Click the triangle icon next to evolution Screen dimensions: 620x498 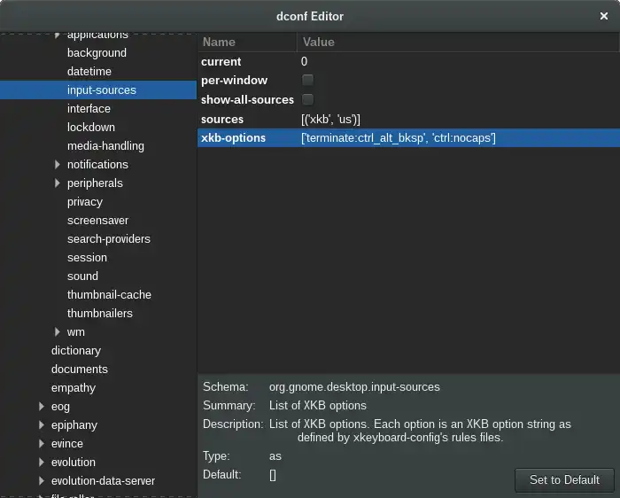42,462
